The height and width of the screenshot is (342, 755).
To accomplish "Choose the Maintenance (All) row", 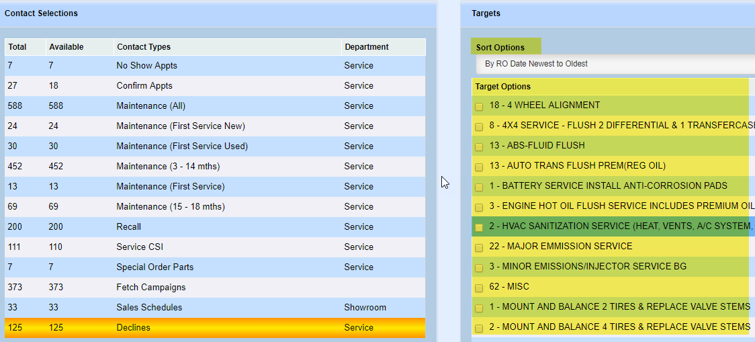I will (x=150, y=106).
